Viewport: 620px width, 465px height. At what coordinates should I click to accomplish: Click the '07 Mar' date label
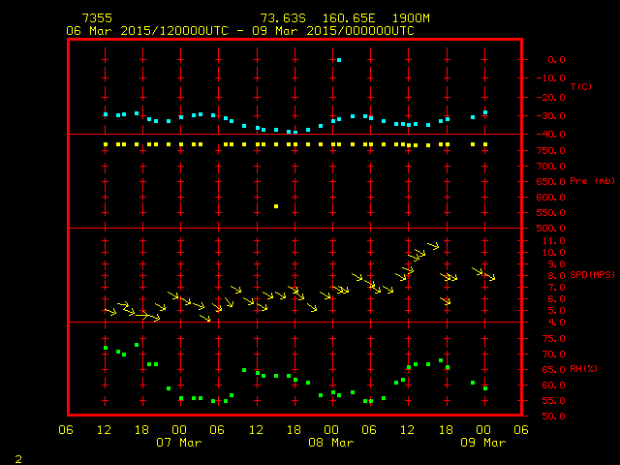(179, 443)
